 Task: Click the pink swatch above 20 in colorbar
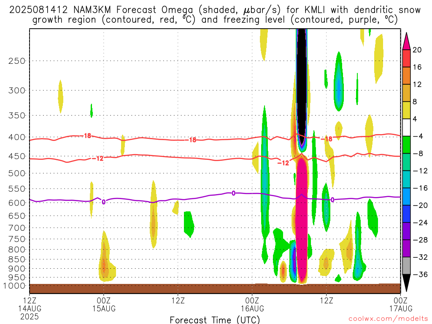coord(406,41)
